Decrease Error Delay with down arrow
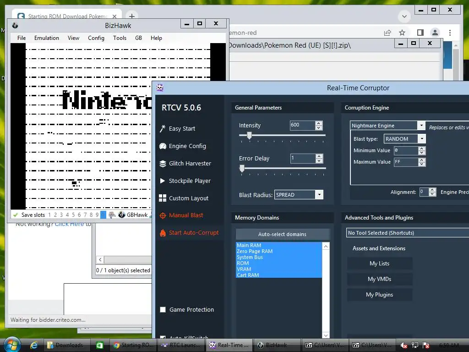Viewport: 469px width, 352px height. 319,161
